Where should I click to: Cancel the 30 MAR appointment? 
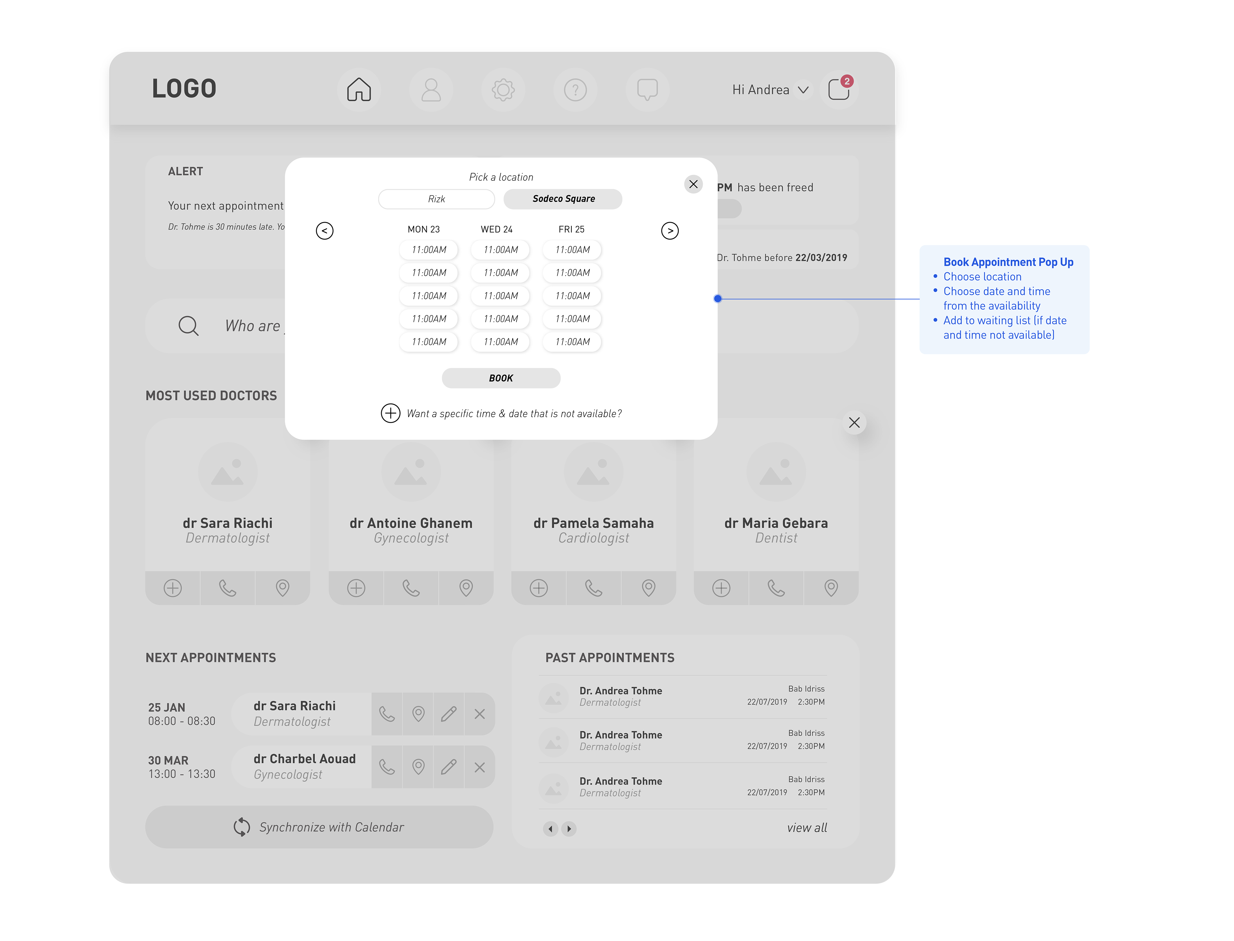click(x=479, y=767)
